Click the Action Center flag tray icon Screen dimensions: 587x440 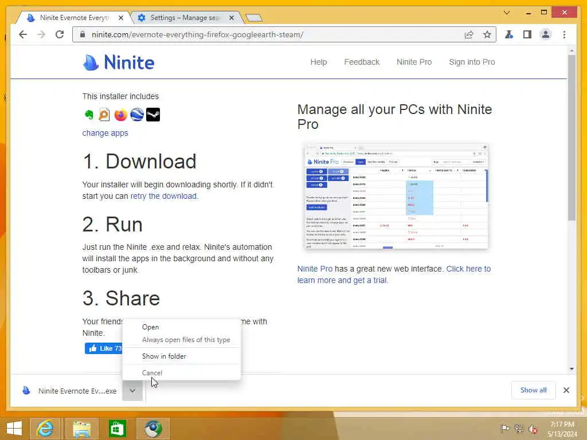point(504,429)
